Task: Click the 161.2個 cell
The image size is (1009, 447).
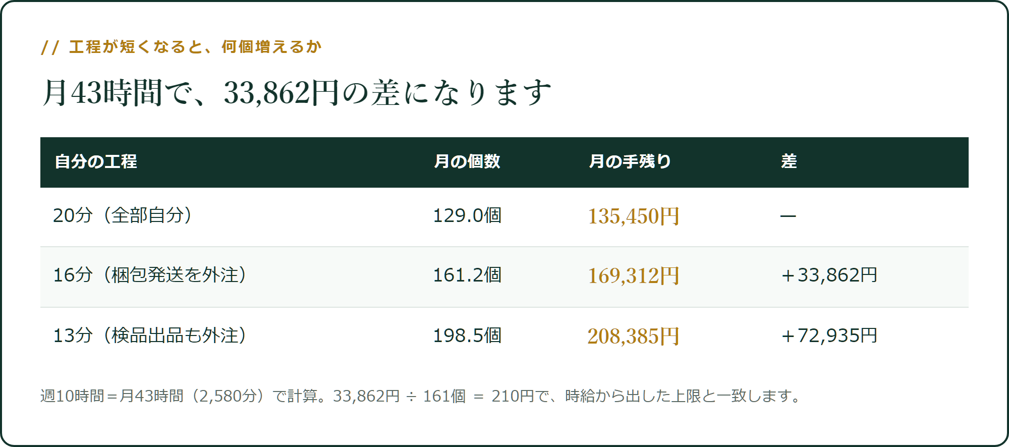Action: 467,275
